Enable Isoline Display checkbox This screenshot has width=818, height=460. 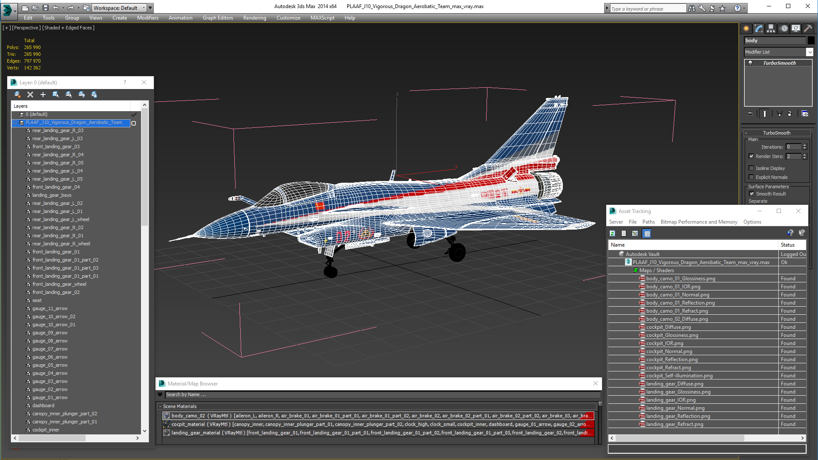click(x=752, y=168)
